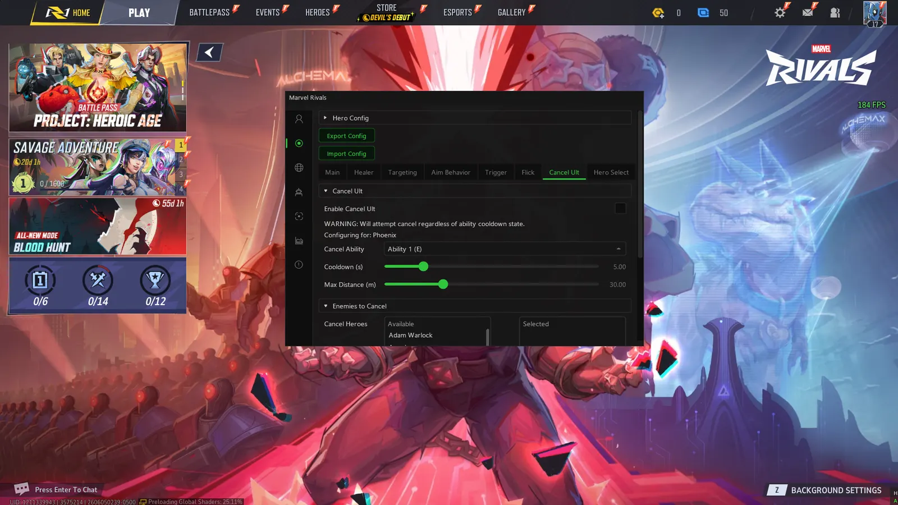The height and width of the screenshot is (505, 898).
Task: Open Background Settings
Action: pos(836,490)
